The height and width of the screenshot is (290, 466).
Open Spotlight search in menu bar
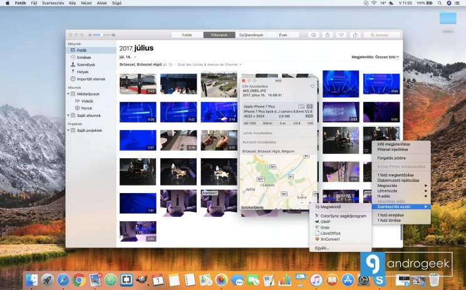[440, 3]
